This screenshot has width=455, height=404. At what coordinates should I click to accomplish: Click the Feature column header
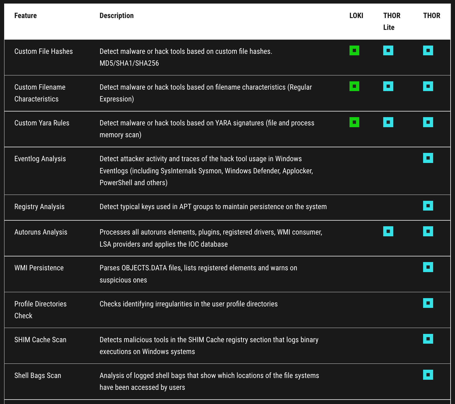pyautogui.click(x=26, y=16)
